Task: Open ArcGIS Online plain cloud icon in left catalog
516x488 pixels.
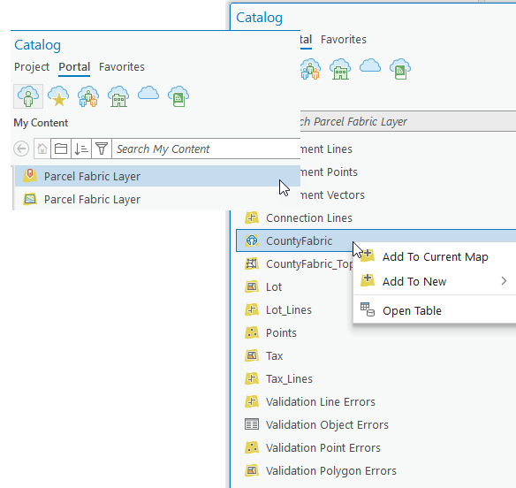Action: click(148, 93)
